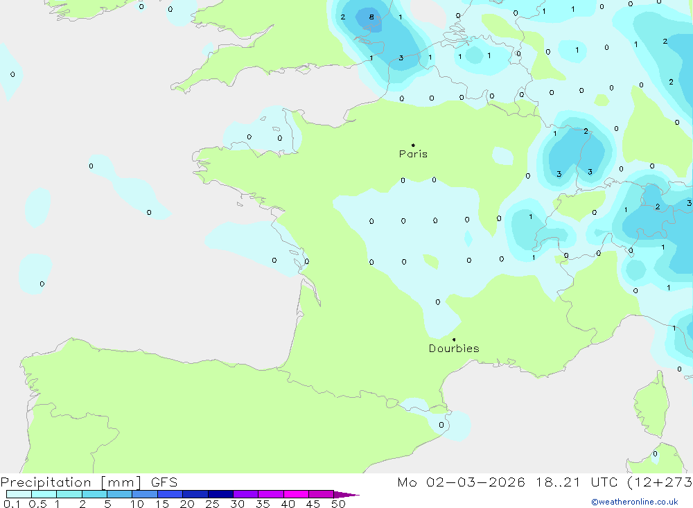Click the 0 value on Sardinia island

pos(655,454)
